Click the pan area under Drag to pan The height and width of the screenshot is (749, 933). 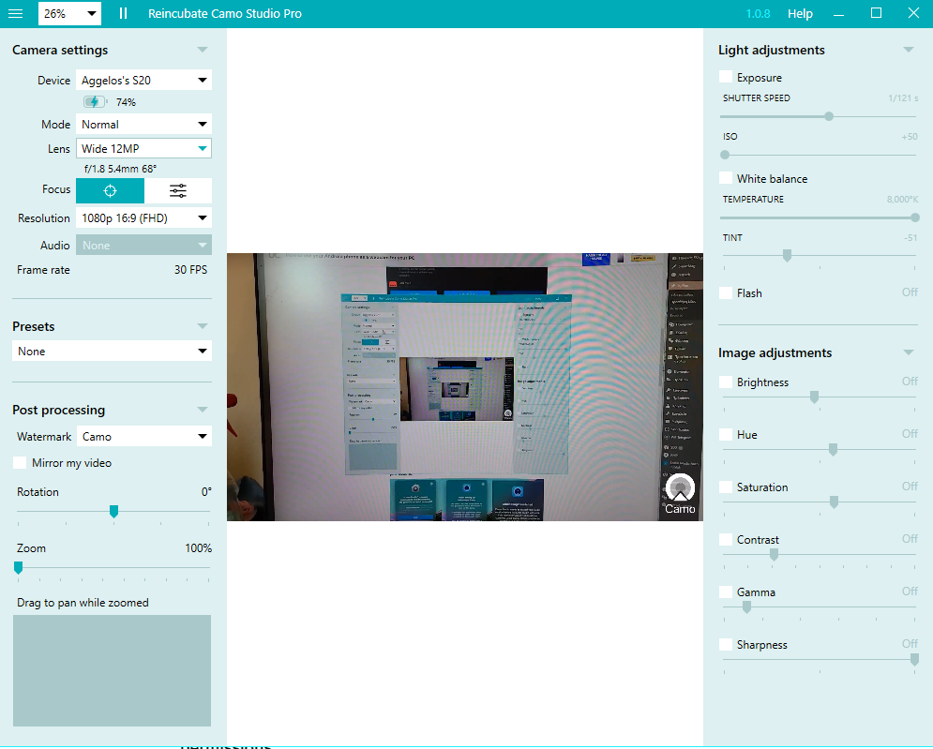coord(112,670)
